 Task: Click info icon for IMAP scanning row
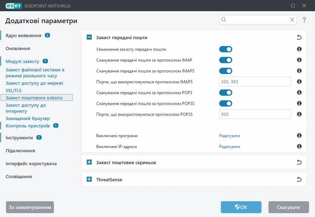coord(299,60)
